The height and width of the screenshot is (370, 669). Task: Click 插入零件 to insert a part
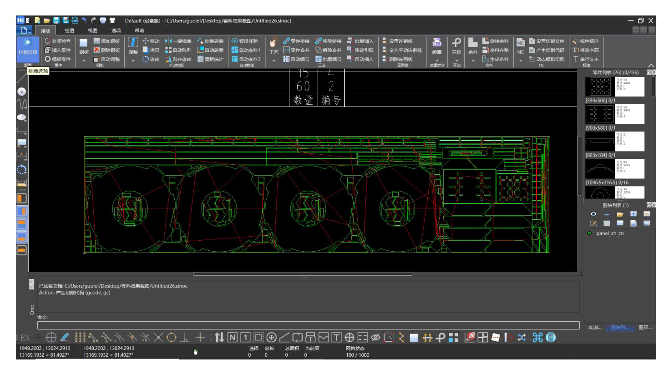point(58,50)
